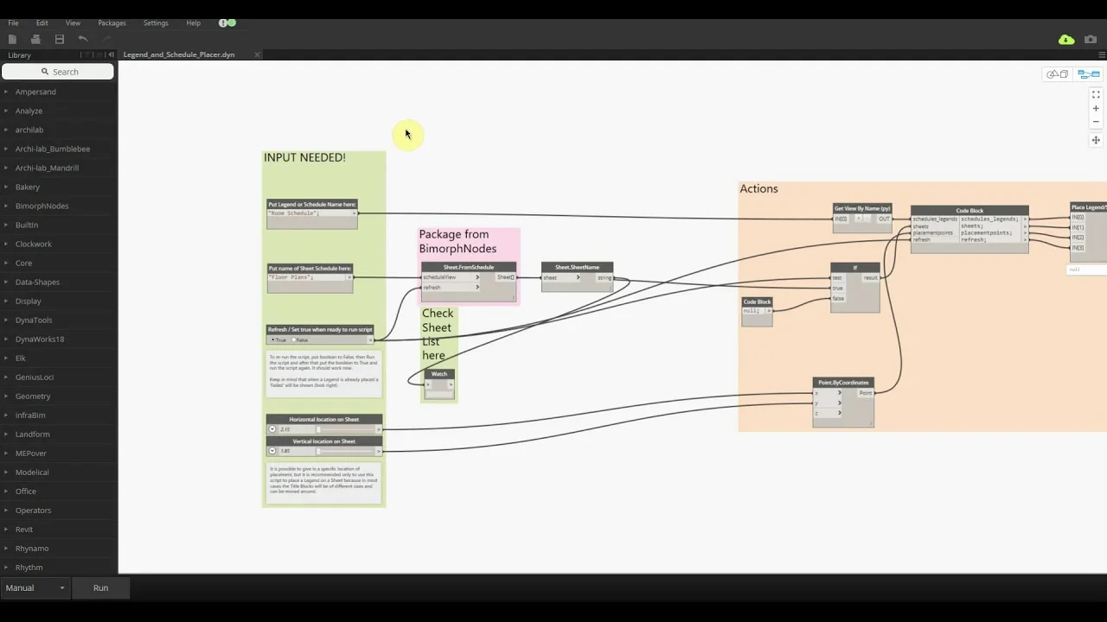Viewport: 1107px width, 622px height.
Task: Click the zoom to fit icon
Action: (1096, 94)
